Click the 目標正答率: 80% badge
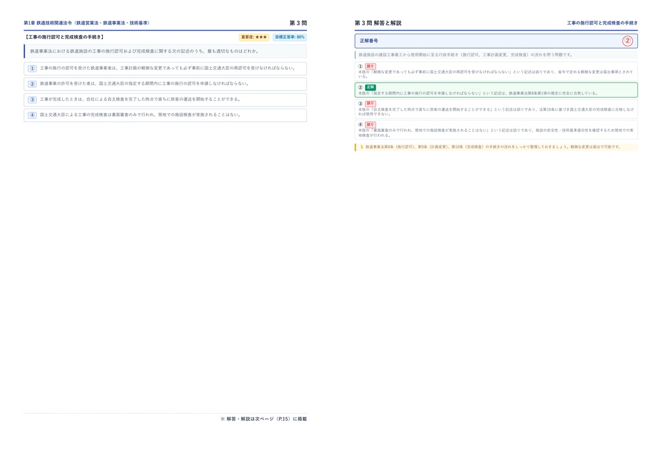 (x=290, y=37)
